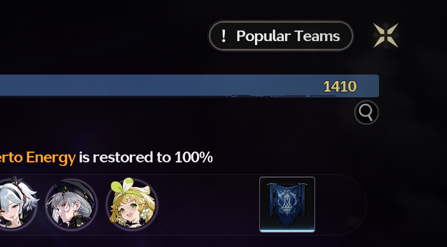Click the 'is restored to 100%' description

tap(146, 157)
